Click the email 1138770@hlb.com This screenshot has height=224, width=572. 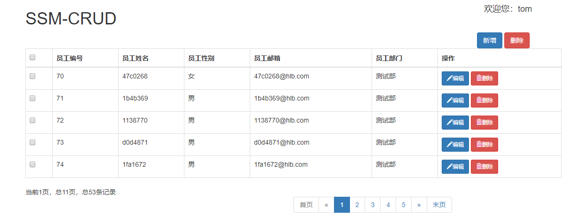coord(281,120)
